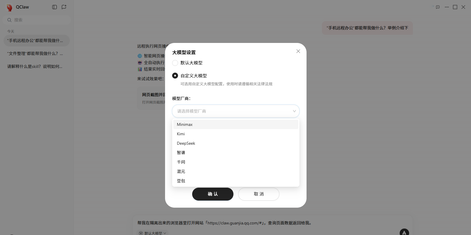The height and width of the screenshot is (235, 471).
Task: Click the 大模型设置 dialog title
Action: pos(184,52)
